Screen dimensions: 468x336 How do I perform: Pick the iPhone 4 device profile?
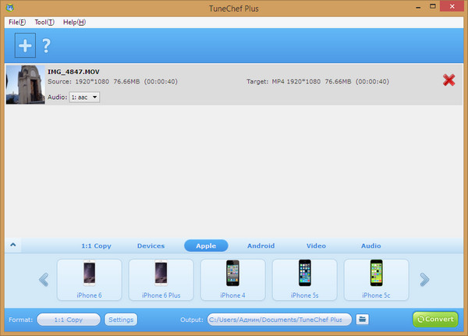coord(232,280)
